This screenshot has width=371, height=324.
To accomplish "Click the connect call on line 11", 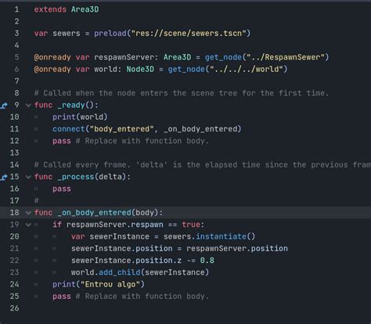I will point(69,129).
